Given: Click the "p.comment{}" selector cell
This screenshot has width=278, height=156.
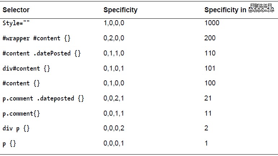Looking at the screenshot, I should (21, 113).
